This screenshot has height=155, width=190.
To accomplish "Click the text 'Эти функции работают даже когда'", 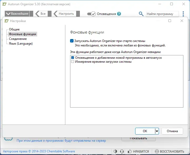I will pyautogui.click(x=95, y=52).
